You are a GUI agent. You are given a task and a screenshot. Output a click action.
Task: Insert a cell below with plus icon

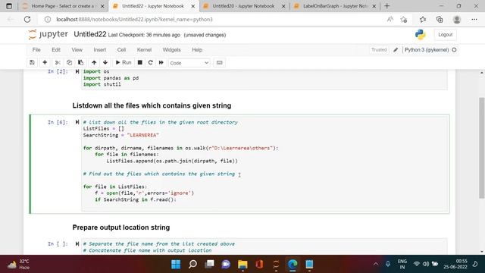tap(45, 62)
